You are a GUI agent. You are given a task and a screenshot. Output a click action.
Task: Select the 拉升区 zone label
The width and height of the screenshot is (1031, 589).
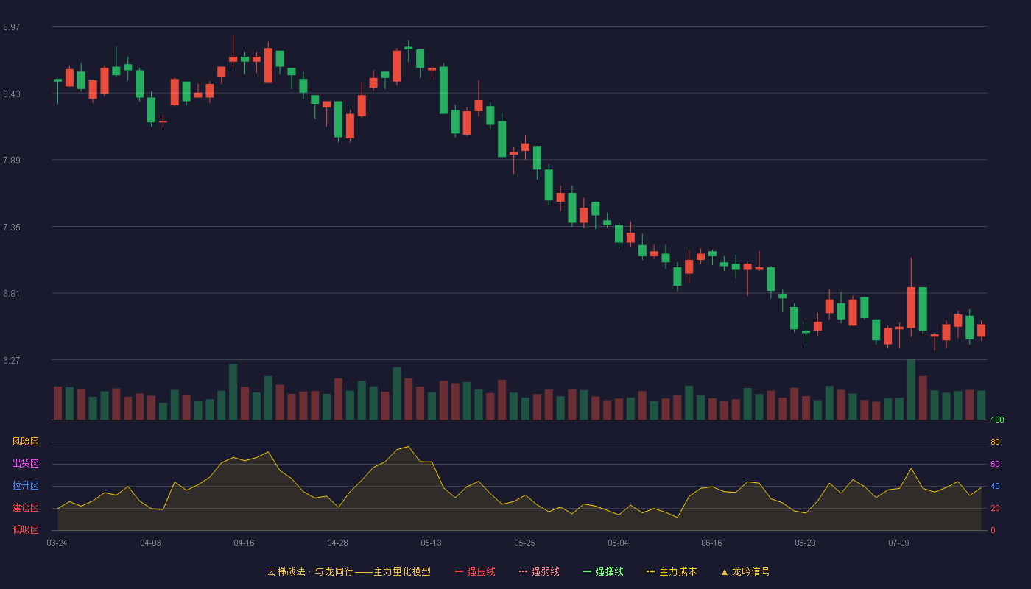point(25,486)
